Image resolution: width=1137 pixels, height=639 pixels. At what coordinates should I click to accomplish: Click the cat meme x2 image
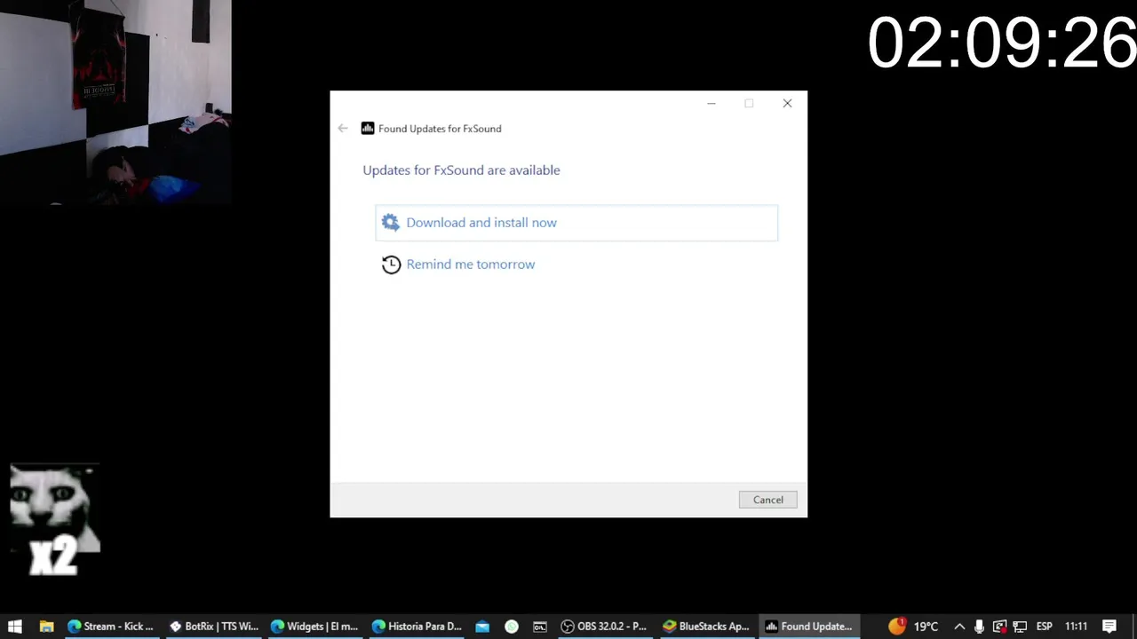pyautogui.click(x=54, y=520)
